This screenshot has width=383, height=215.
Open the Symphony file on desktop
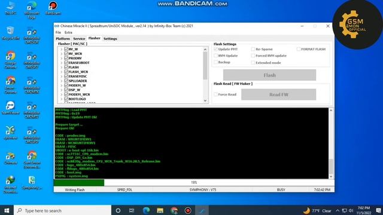pos(32,183)
